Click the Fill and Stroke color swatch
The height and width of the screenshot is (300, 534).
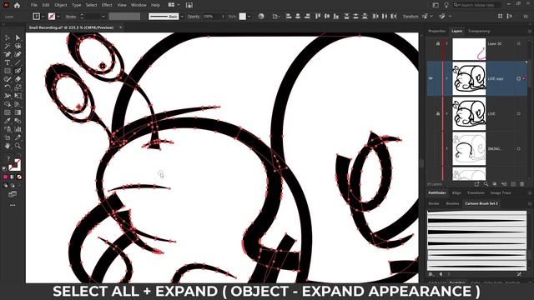click(x=14, y=165)
